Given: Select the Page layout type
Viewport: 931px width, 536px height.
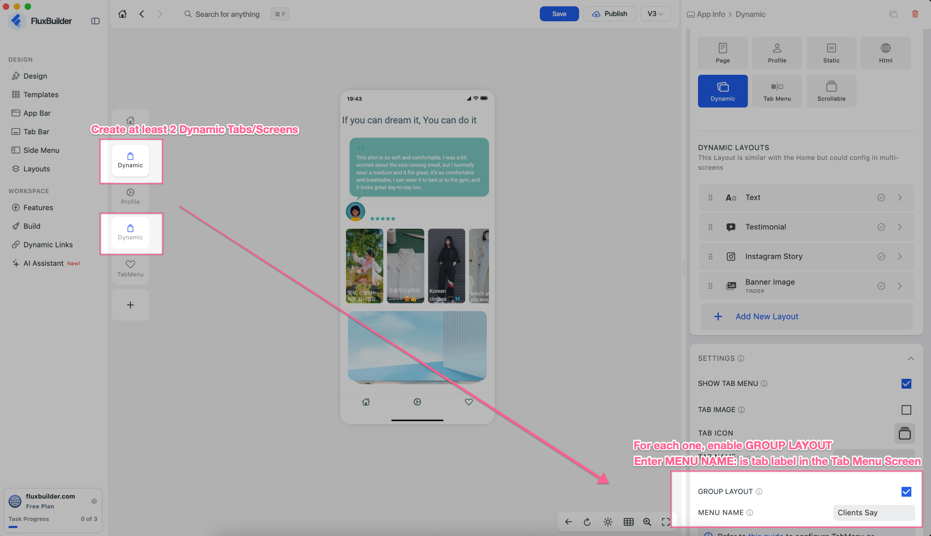Looking at the screenshot, I should [723, 53].
